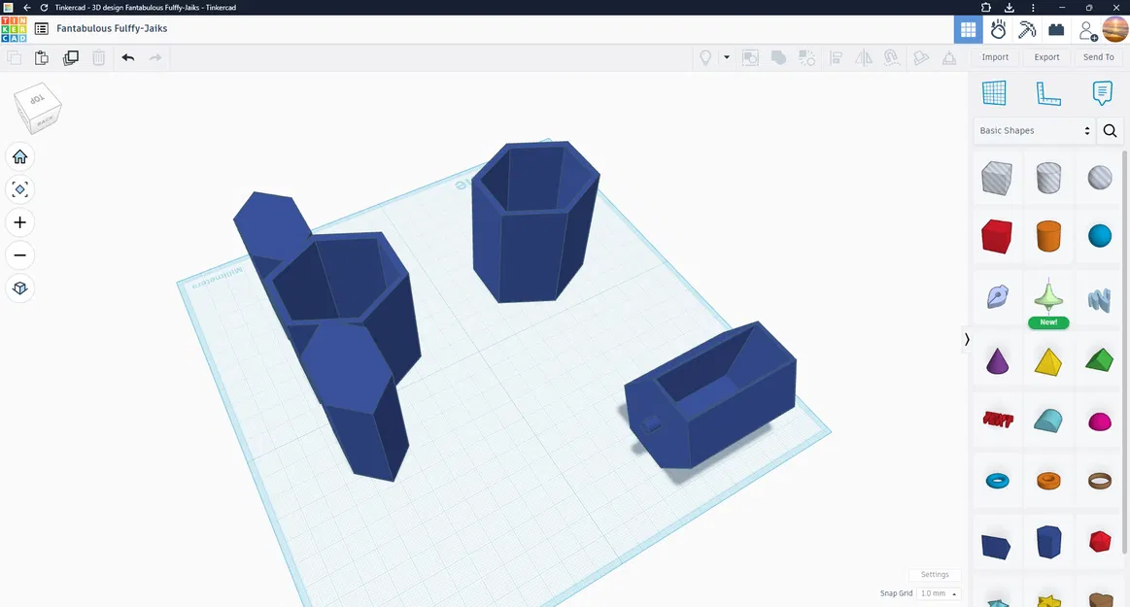Open workplane Settings button
The height and width of the screenshot is (607, 1130).
935,575
